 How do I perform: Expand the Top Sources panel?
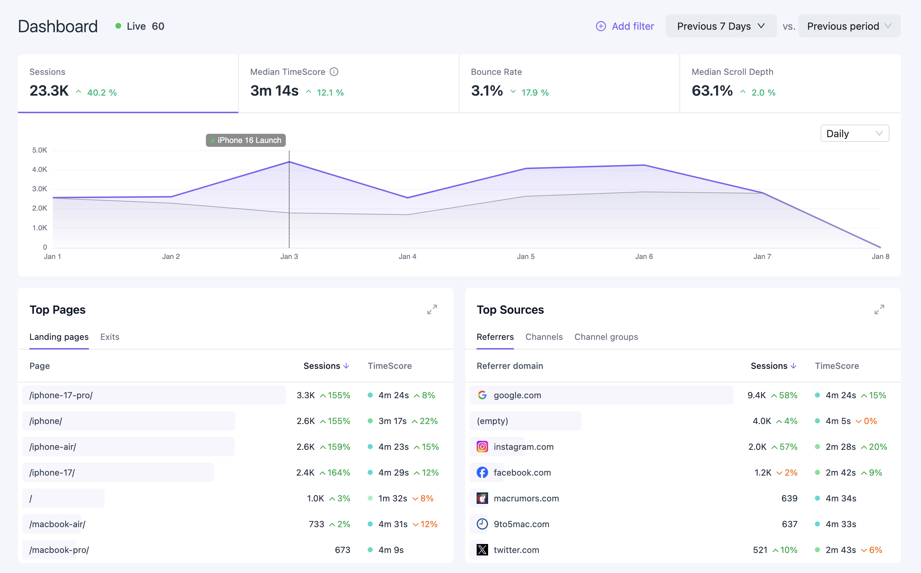point(879,310)
